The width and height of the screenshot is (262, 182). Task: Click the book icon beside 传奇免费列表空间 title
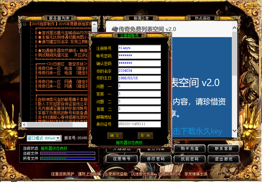[115, 29]
